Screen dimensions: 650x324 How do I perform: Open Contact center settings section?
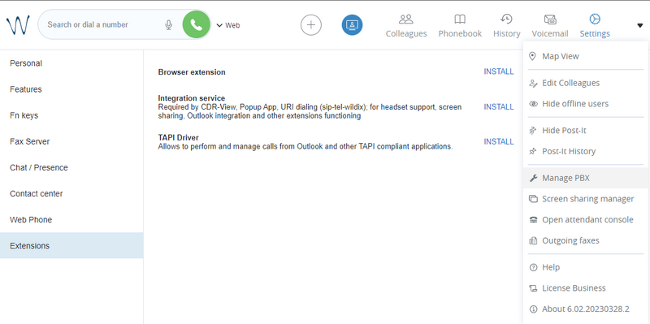click(71, 193)
